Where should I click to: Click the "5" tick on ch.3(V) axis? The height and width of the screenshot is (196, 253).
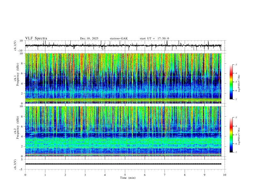point(22,159)
